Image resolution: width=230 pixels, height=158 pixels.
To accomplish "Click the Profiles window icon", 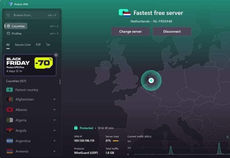I will click(x=8, y=34).
